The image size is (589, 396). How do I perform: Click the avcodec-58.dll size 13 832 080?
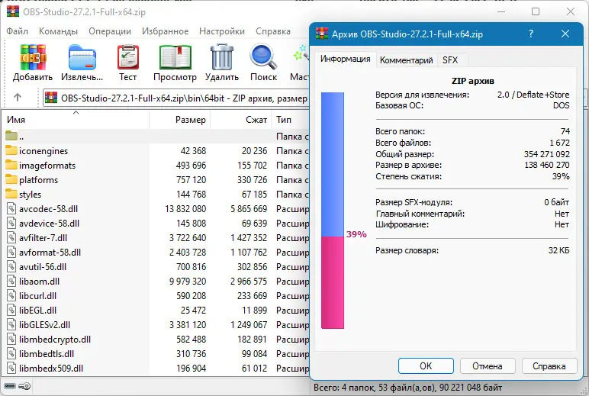click(185, 209)
